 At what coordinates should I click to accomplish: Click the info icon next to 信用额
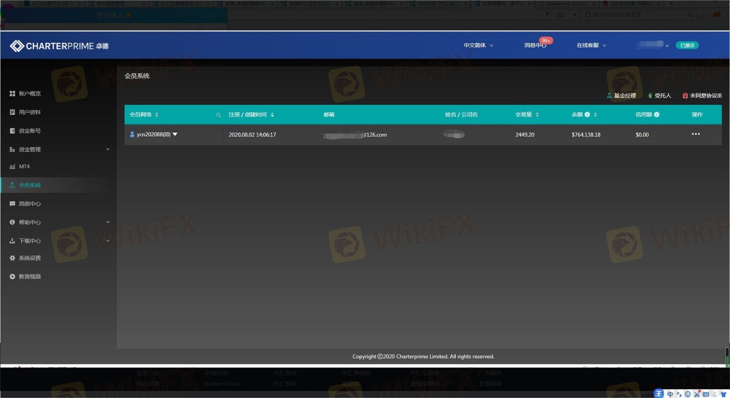click(657, 114)
